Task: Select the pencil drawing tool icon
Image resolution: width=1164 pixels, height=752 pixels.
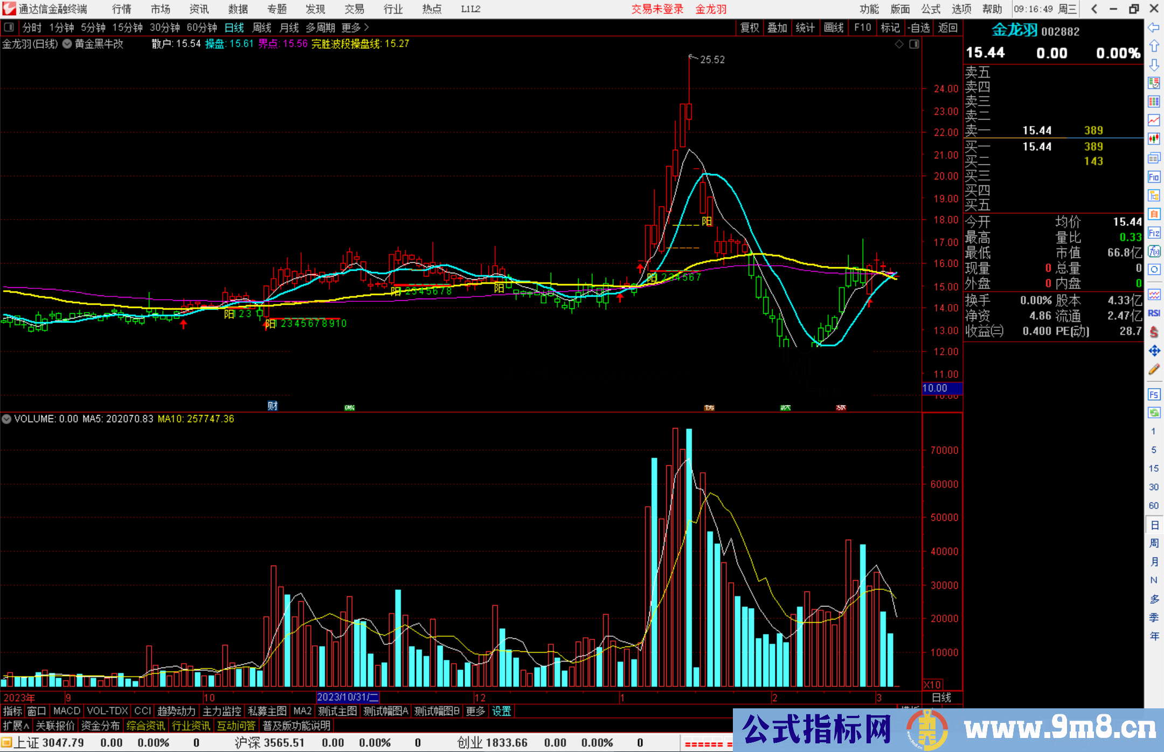Action: [1154, 370]
